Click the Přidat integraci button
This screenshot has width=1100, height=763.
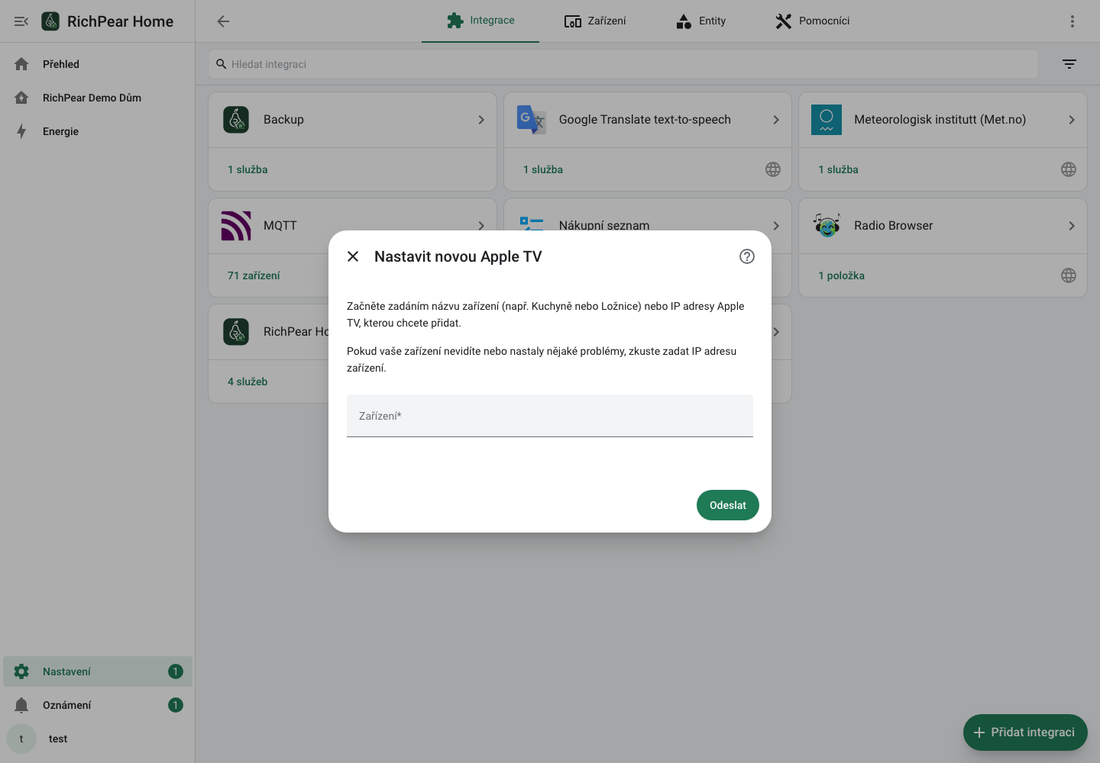[1025, 732]
